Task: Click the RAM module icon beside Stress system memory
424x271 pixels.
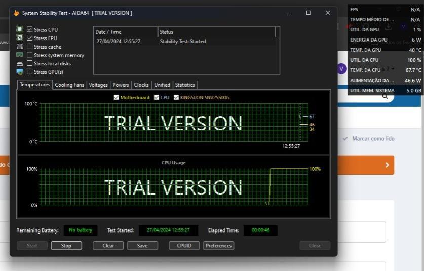Action: click(x=20, y=55)
